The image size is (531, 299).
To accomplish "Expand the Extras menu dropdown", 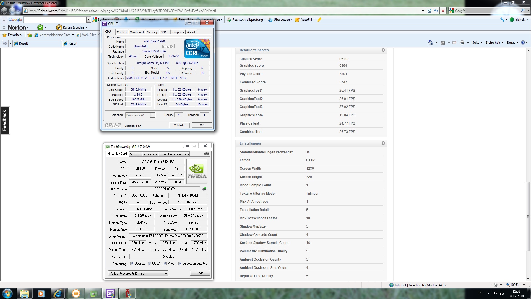I will pos(512,43).
